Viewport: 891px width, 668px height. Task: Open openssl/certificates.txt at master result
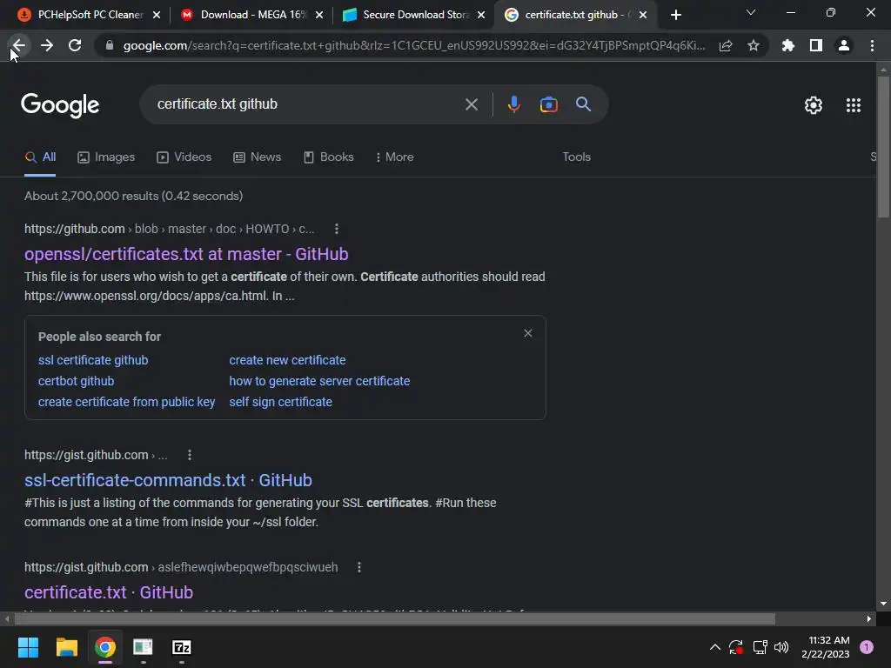[x=186, y=254]
